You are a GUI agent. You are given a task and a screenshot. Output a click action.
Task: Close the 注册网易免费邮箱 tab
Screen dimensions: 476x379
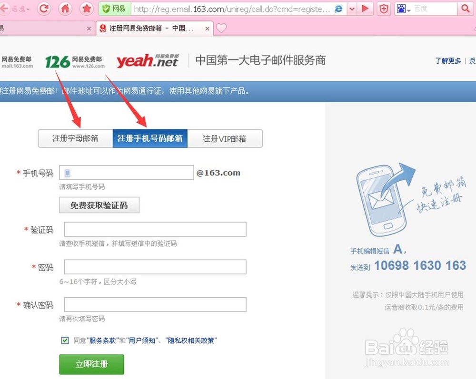[207, 29]
